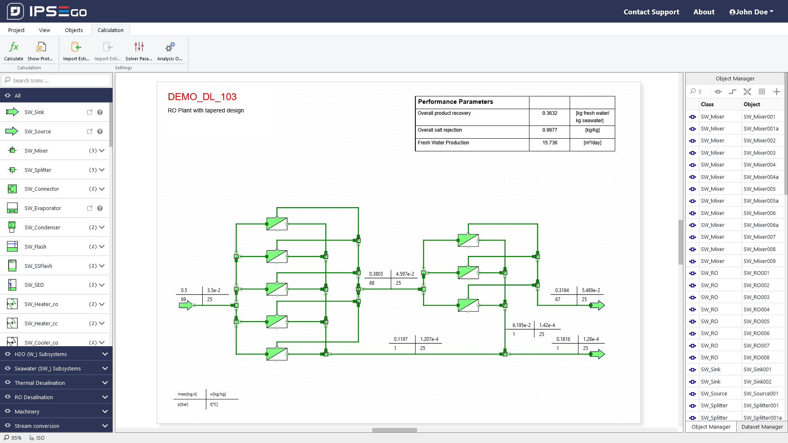Switch to the Objects ribbon tab
788x443 pixels.
[x=73, y=30]
